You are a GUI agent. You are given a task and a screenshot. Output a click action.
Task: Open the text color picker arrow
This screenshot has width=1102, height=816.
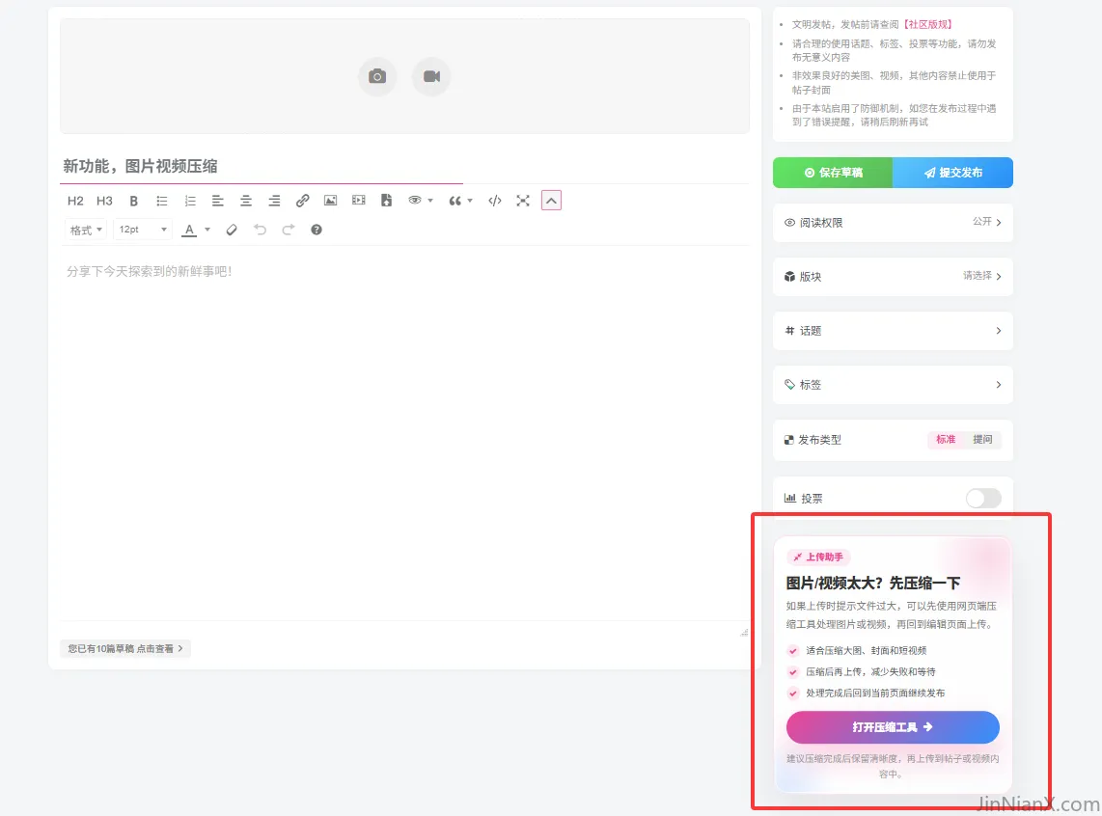click(x=207, y=230)
